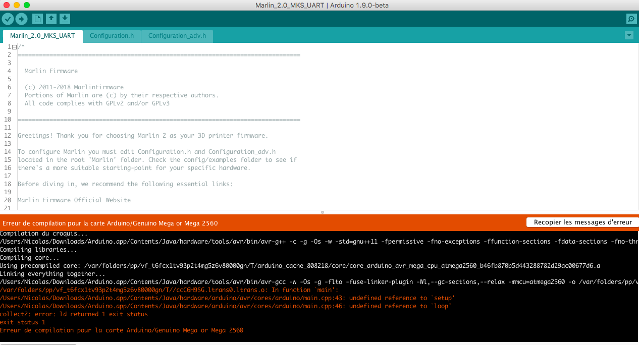Switch to the Marlin_2.0_MKS_UART tab

[42, 36]
